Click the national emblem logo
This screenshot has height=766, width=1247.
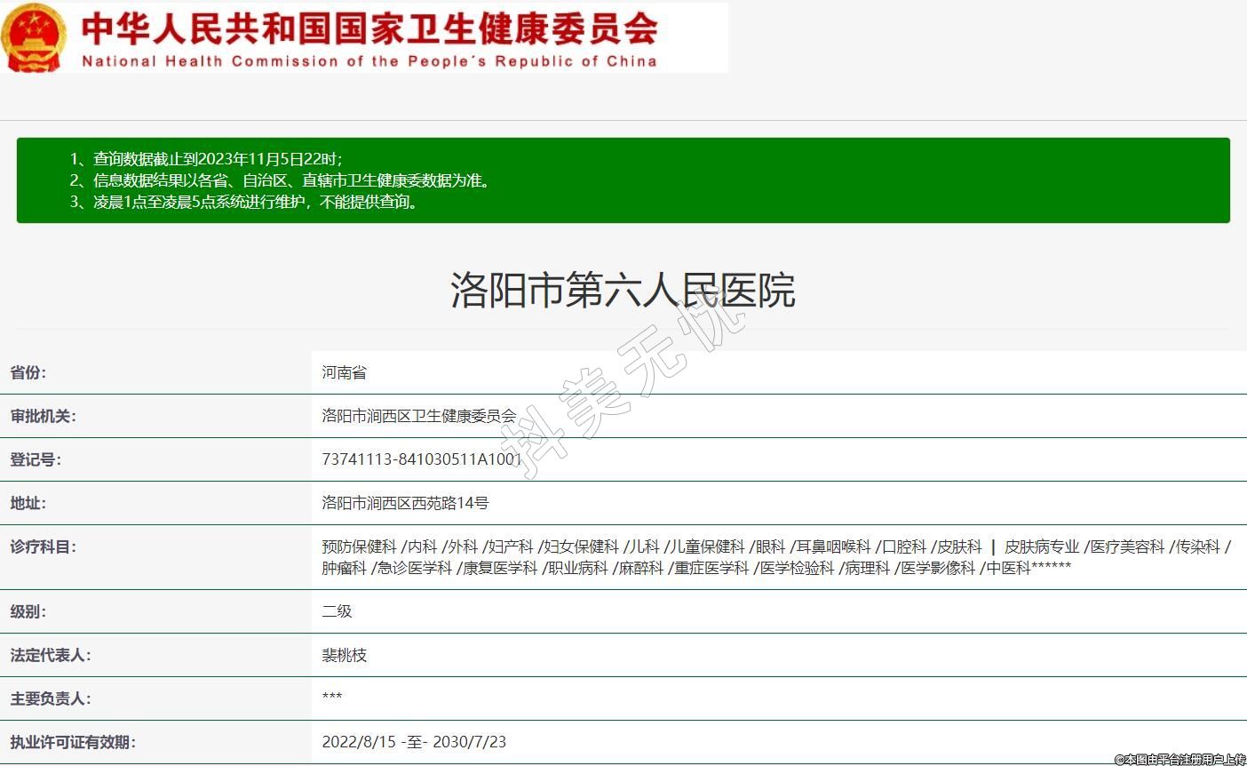pos(34,37)
